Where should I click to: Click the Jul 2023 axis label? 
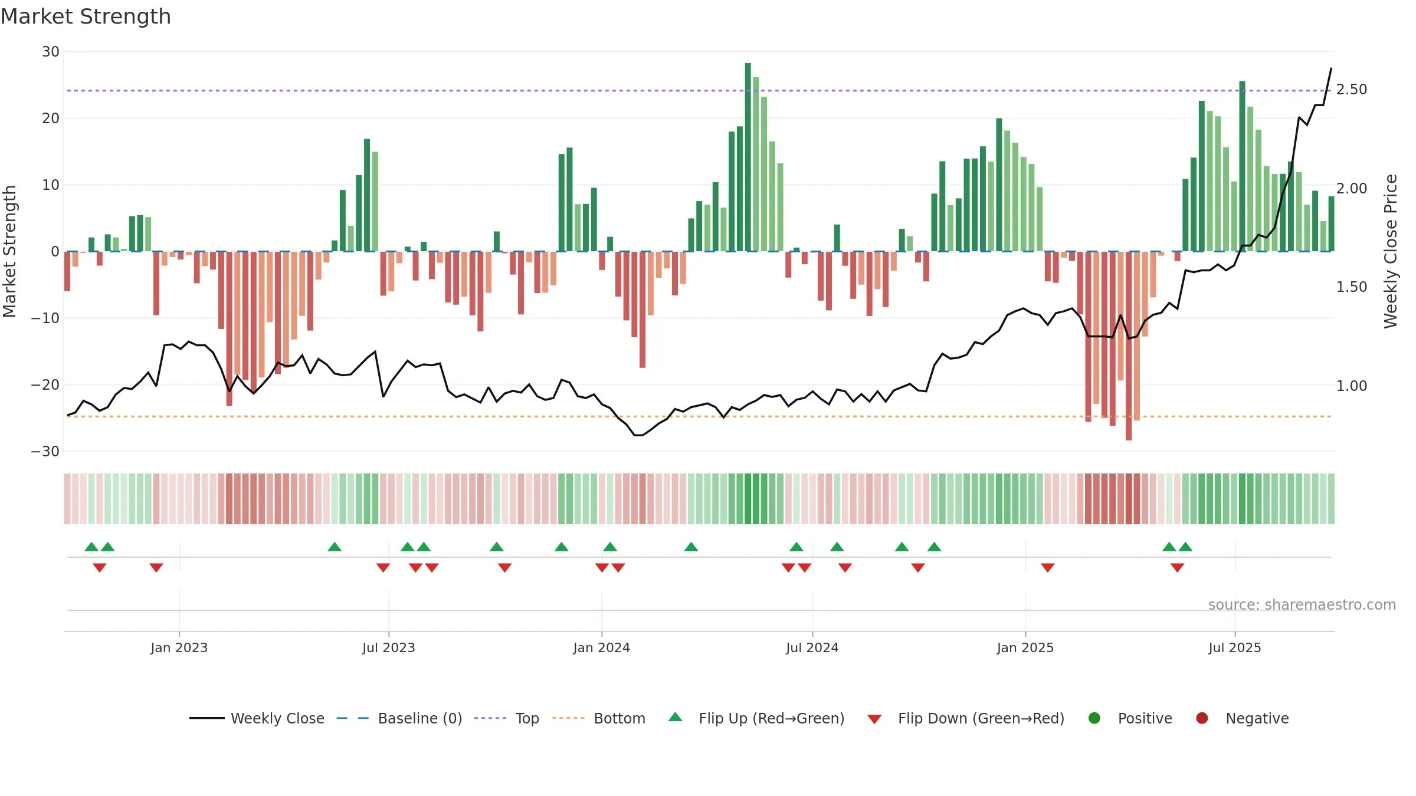[x=389, y=647]
